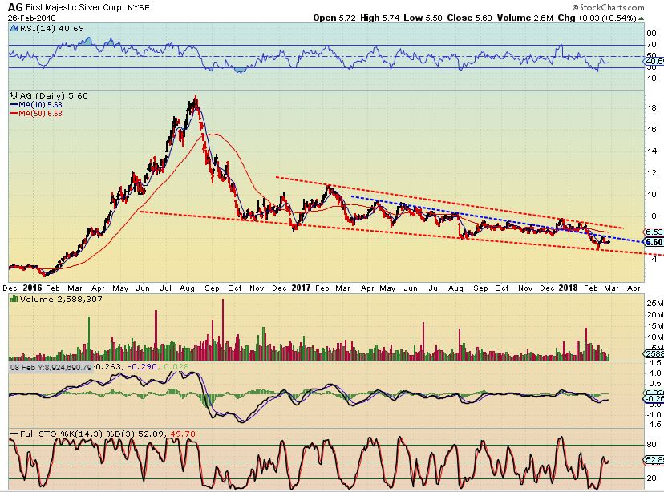Screen dimensions: 664x492
Task: Click the Volume 2,588,307 label
Action: tap(61, 299)
